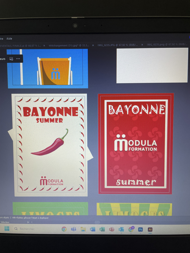Open File Explorer from the taskbar
Screen dimensions: 190x253
[x=83, y=229]
